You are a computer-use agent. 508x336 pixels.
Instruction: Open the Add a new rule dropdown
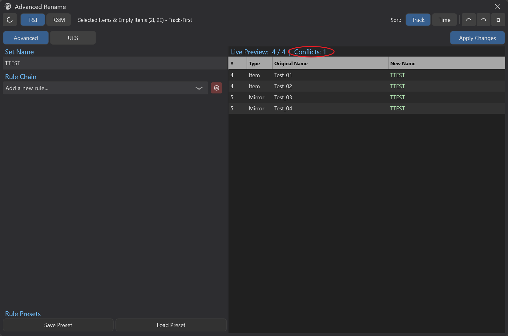105,88
